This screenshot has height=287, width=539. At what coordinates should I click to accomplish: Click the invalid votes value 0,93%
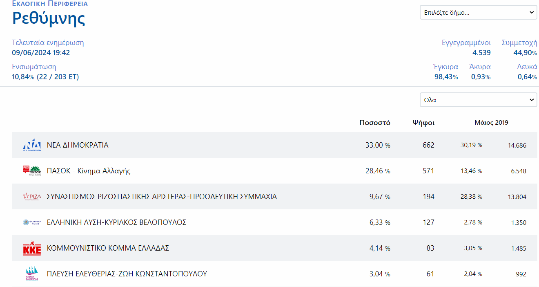tap(481, 77)
